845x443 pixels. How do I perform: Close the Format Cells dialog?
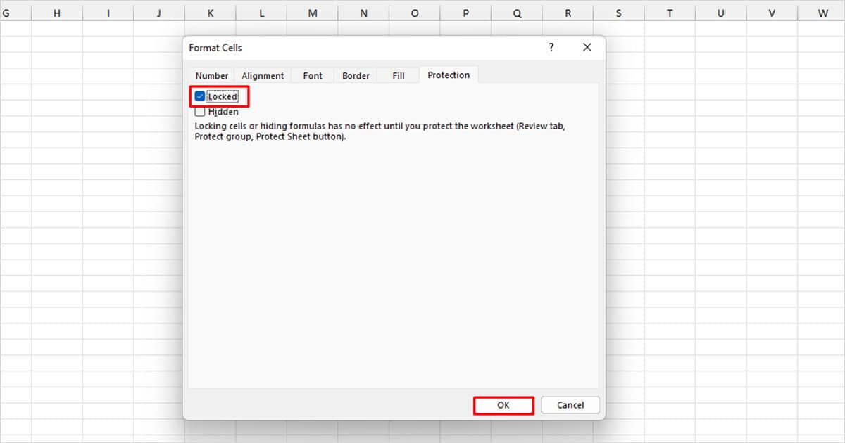[x=587, y=47]
